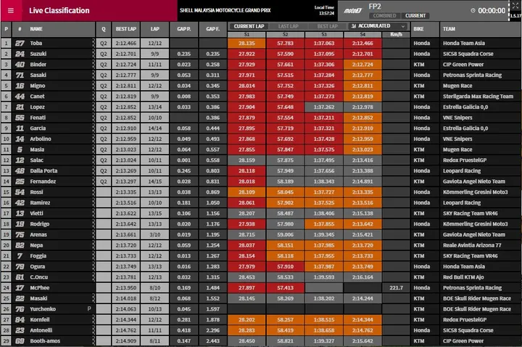Open the options dots on Arbolino's row
522x347 pixels.
pos(94,139)
